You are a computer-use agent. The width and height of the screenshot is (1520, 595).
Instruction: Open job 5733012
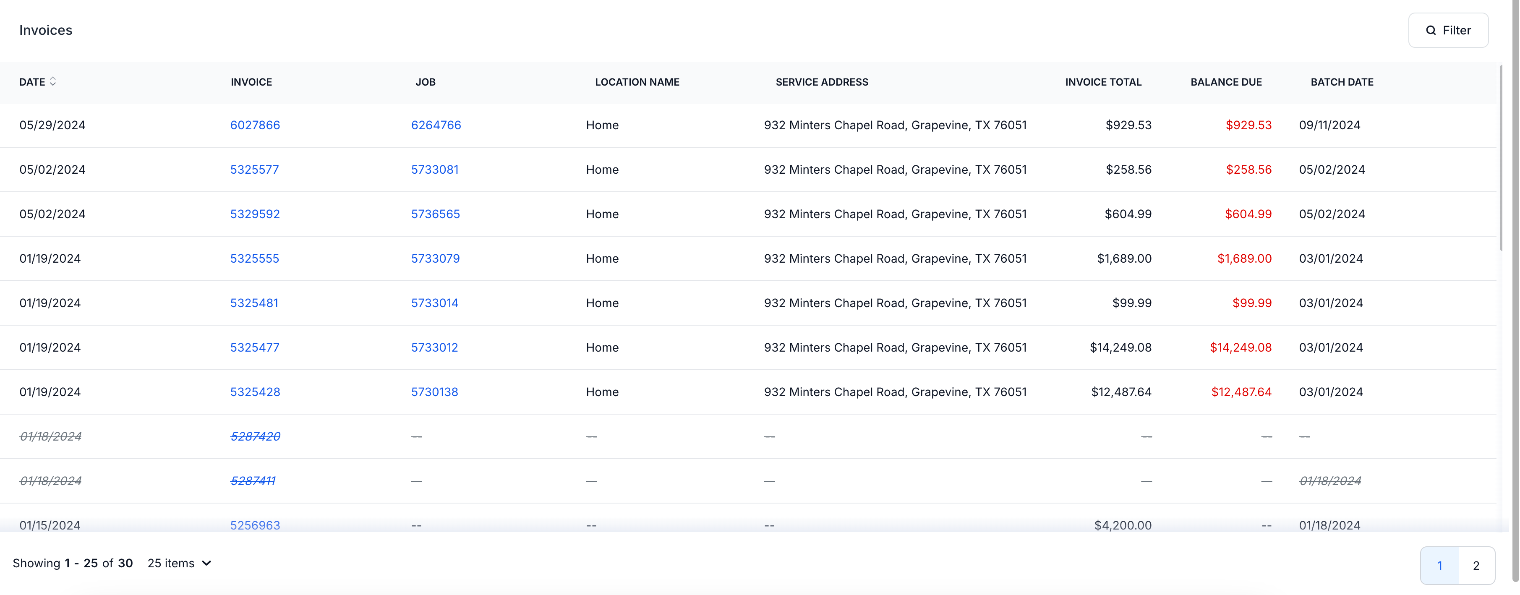click(x=434, y=348)
